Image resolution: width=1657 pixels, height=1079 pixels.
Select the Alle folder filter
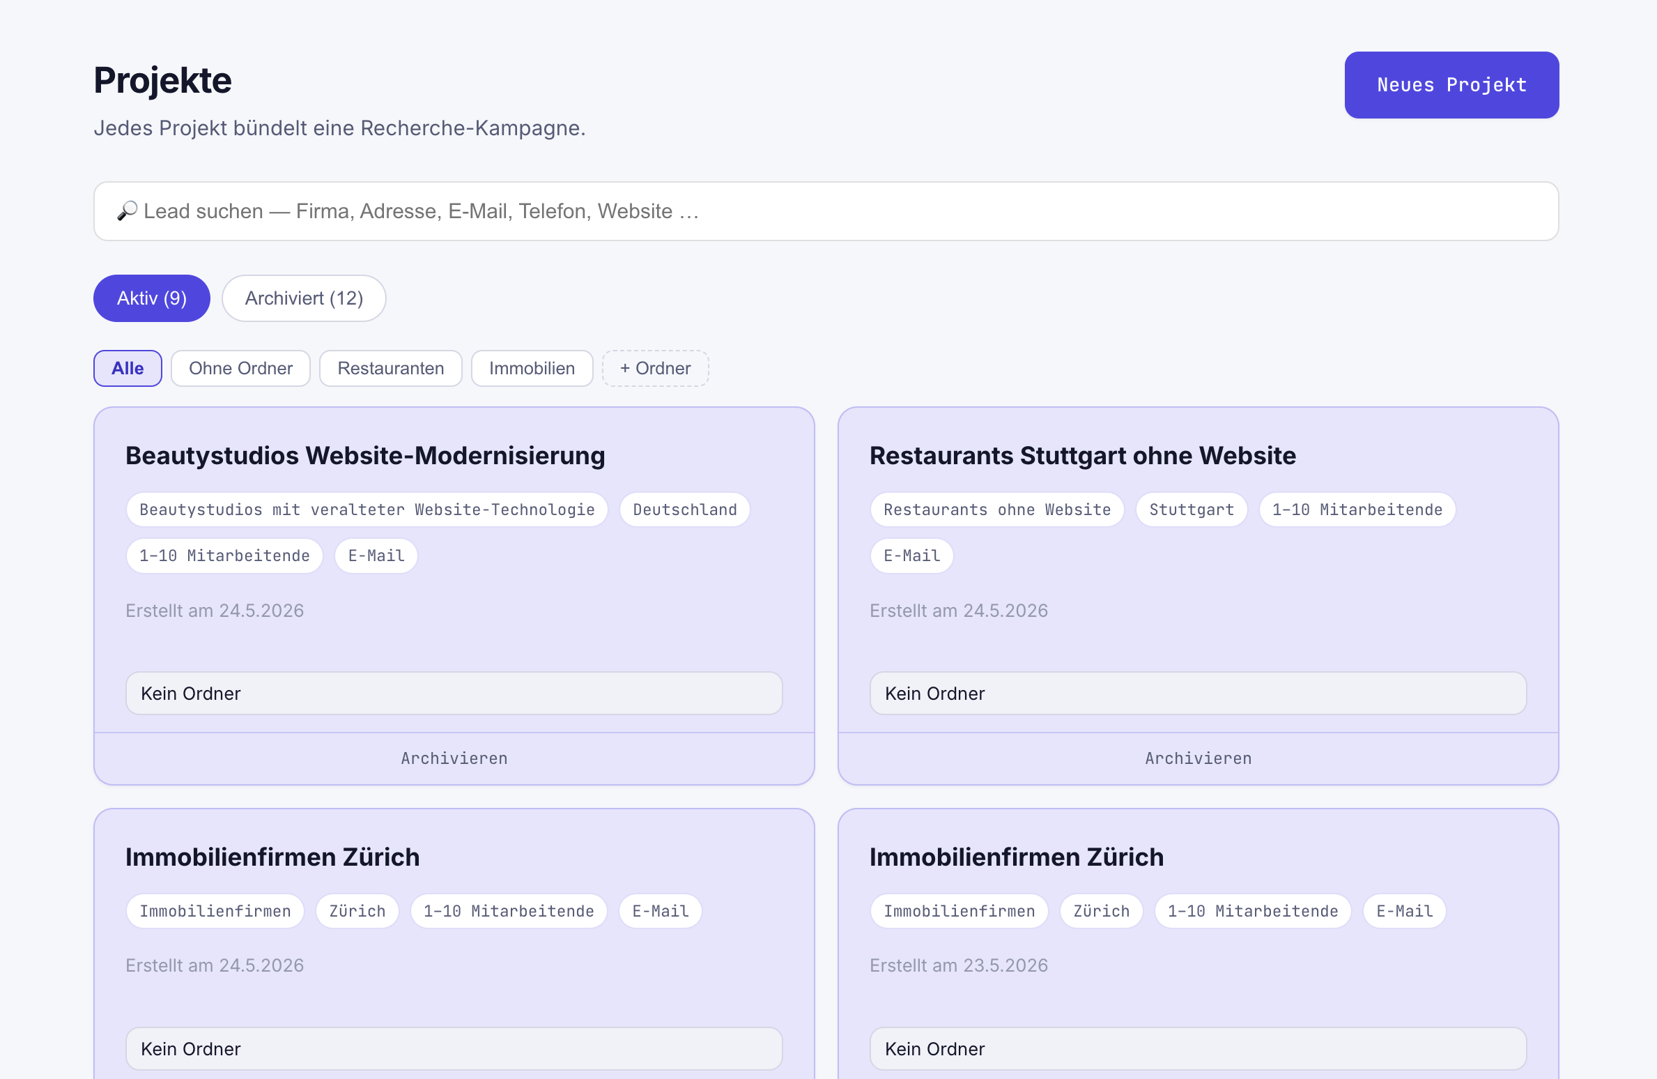128,368
